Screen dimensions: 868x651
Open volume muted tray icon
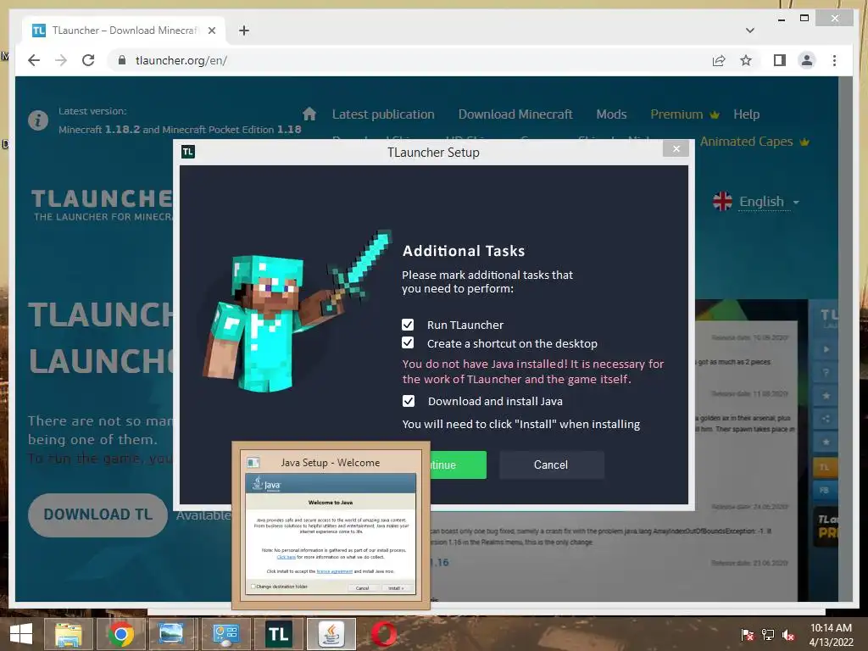coord(788,634)
